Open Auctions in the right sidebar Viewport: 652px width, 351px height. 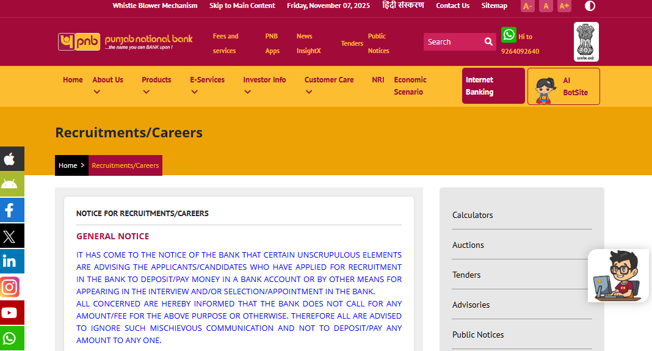coord(468,245)
